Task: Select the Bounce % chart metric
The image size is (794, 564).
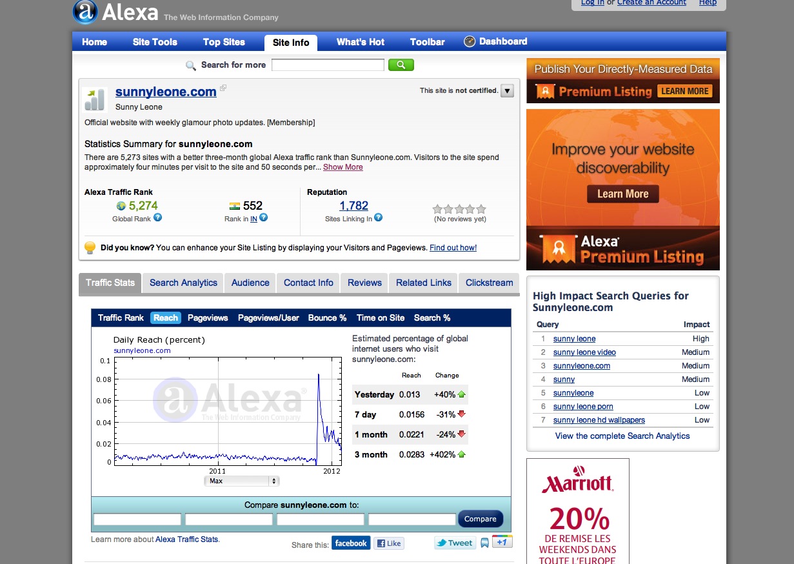Action: (x=327, y=317)
